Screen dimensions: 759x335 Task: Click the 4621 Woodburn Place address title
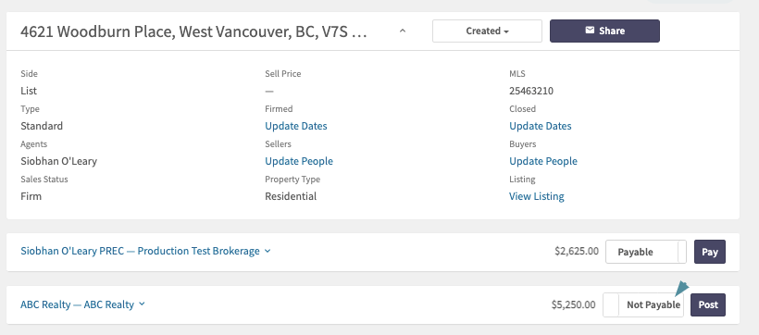point(193,31)
